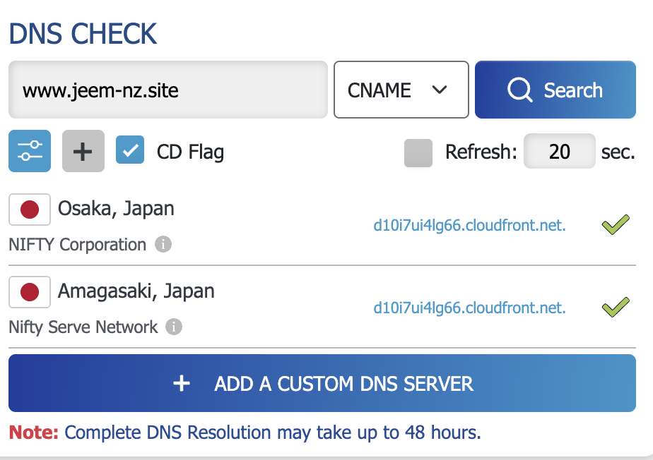Open the cloudfront.net result link for Amagasaki
Image resolution: width=653 pixels, height=460 pixels.
(469, 308)
